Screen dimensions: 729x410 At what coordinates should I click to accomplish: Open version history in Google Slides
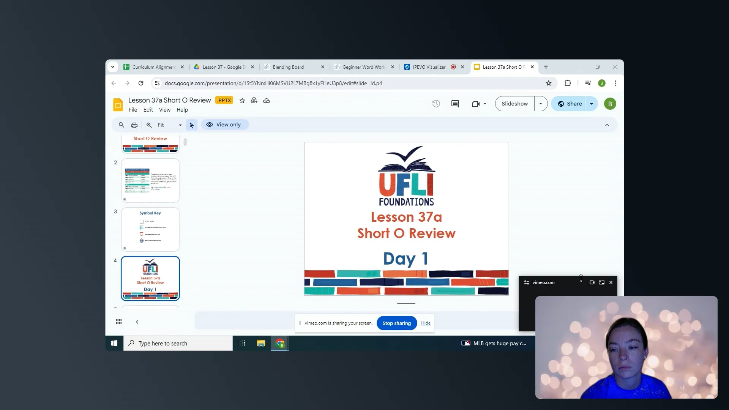(x=436, y=103)
